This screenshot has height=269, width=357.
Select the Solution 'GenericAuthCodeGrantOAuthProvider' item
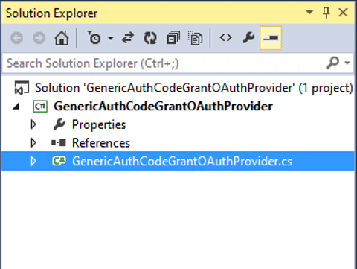tap(184, 88)
